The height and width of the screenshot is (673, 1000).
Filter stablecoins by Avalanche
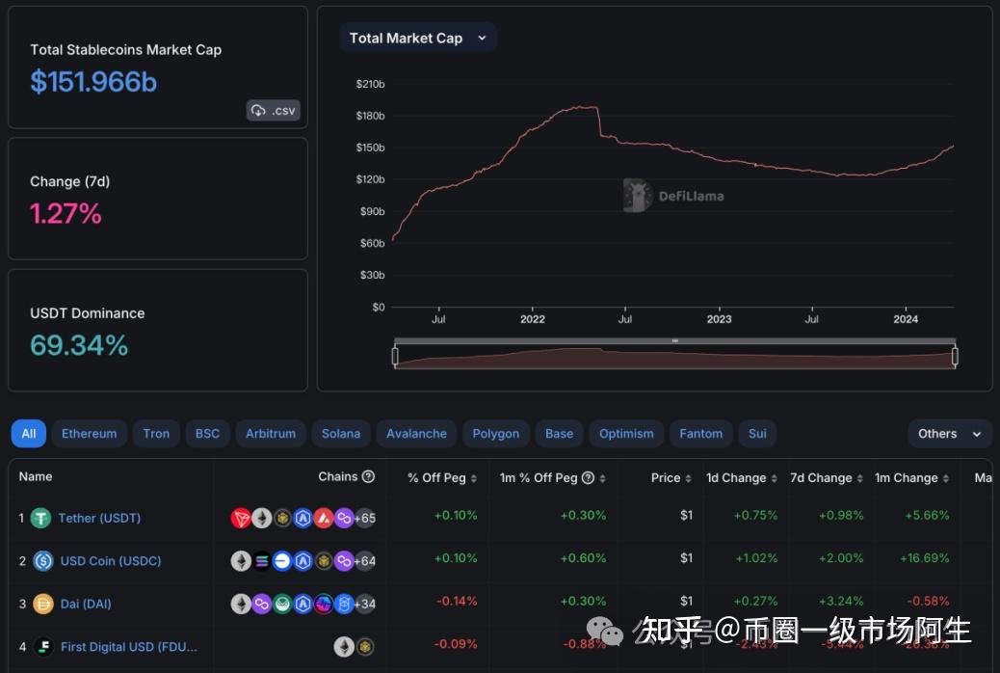tap(416, 434)
